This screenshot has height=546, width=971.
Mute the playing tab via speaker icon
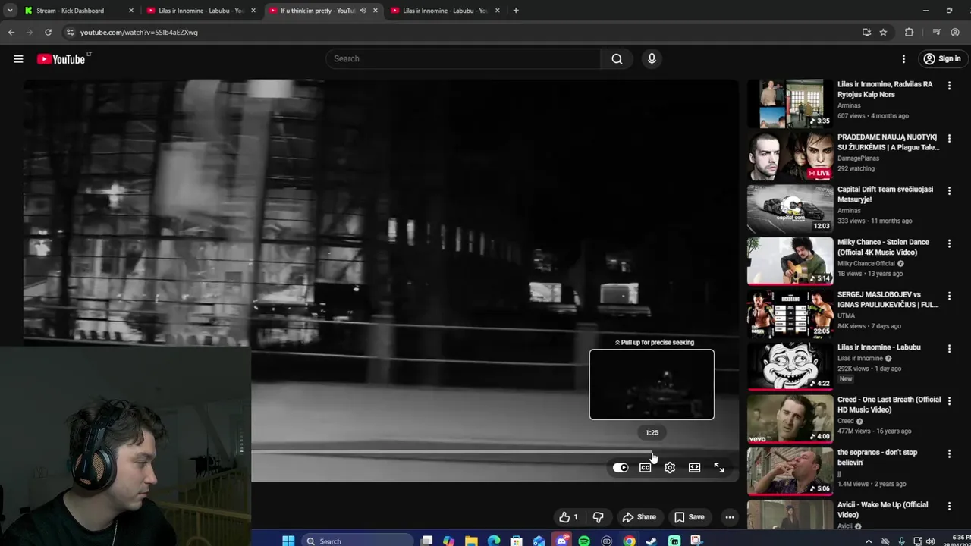[363, 11]
